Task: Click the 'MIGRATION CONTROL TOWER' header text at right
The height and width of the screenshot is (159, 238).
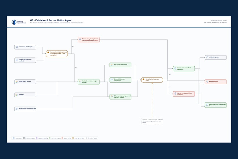Action: pyautogui.click(x=219, y=21)
